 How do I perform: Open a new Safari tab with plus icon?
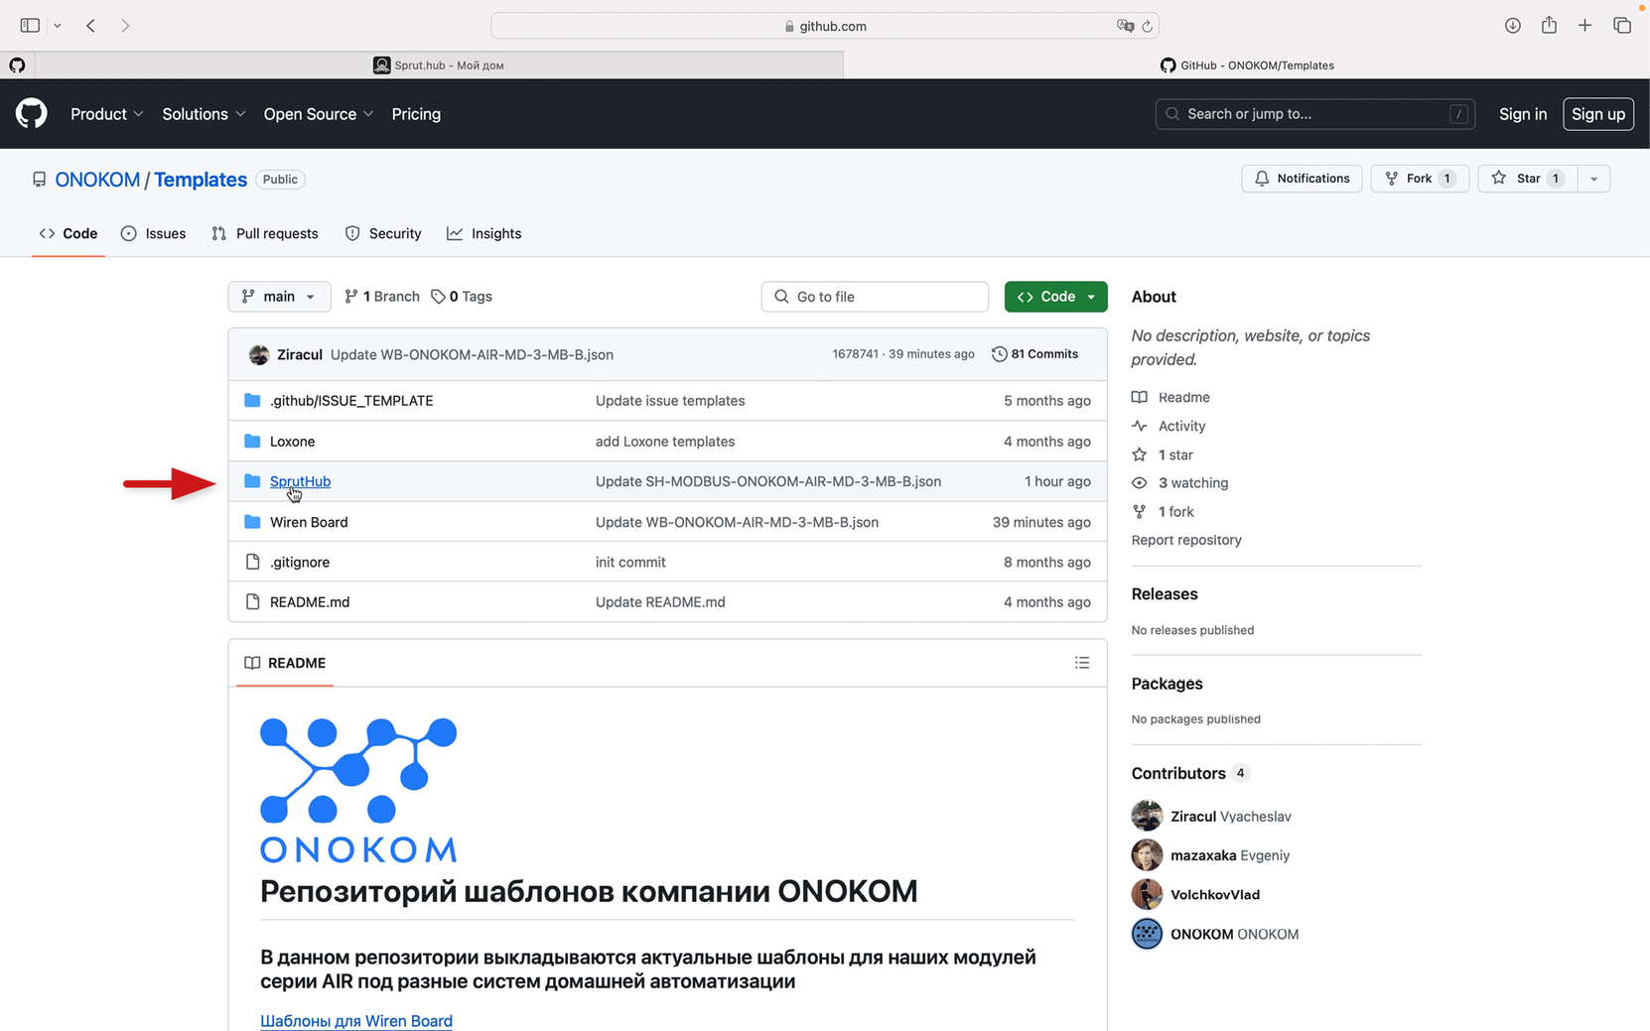point(1584,26)
